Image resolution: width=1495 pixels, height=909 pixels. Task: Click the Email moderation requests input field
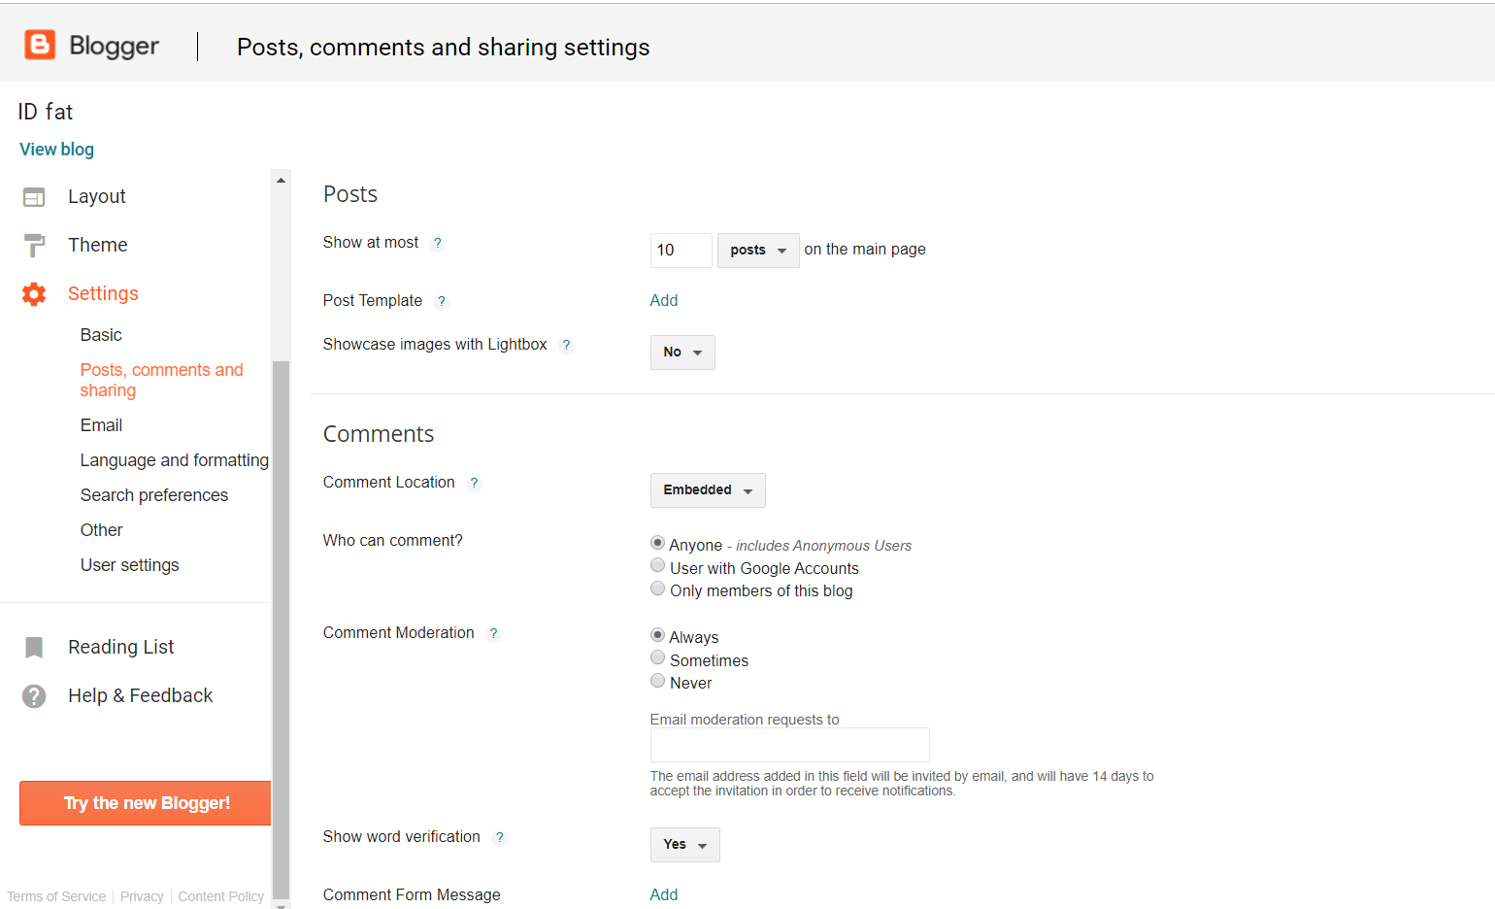click(790, 745)
